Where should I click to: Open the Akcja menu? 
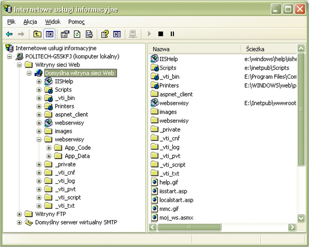[x=30, y=22]
